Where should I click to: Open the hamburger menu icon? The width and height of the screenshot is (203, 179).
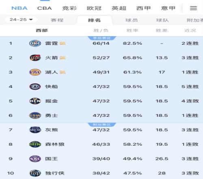point(193,8)
